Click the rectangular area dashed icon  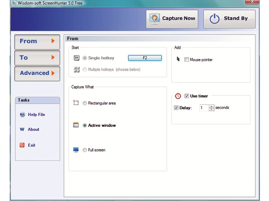76,103
